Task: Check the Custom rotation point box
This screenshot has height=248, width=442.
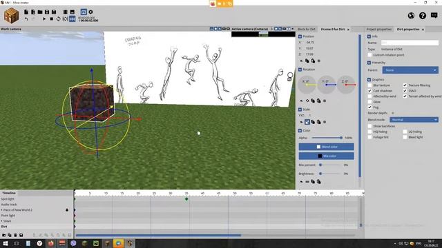Action: [369, 55]
